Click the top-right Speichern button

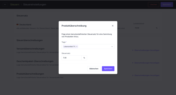point(167,5)
